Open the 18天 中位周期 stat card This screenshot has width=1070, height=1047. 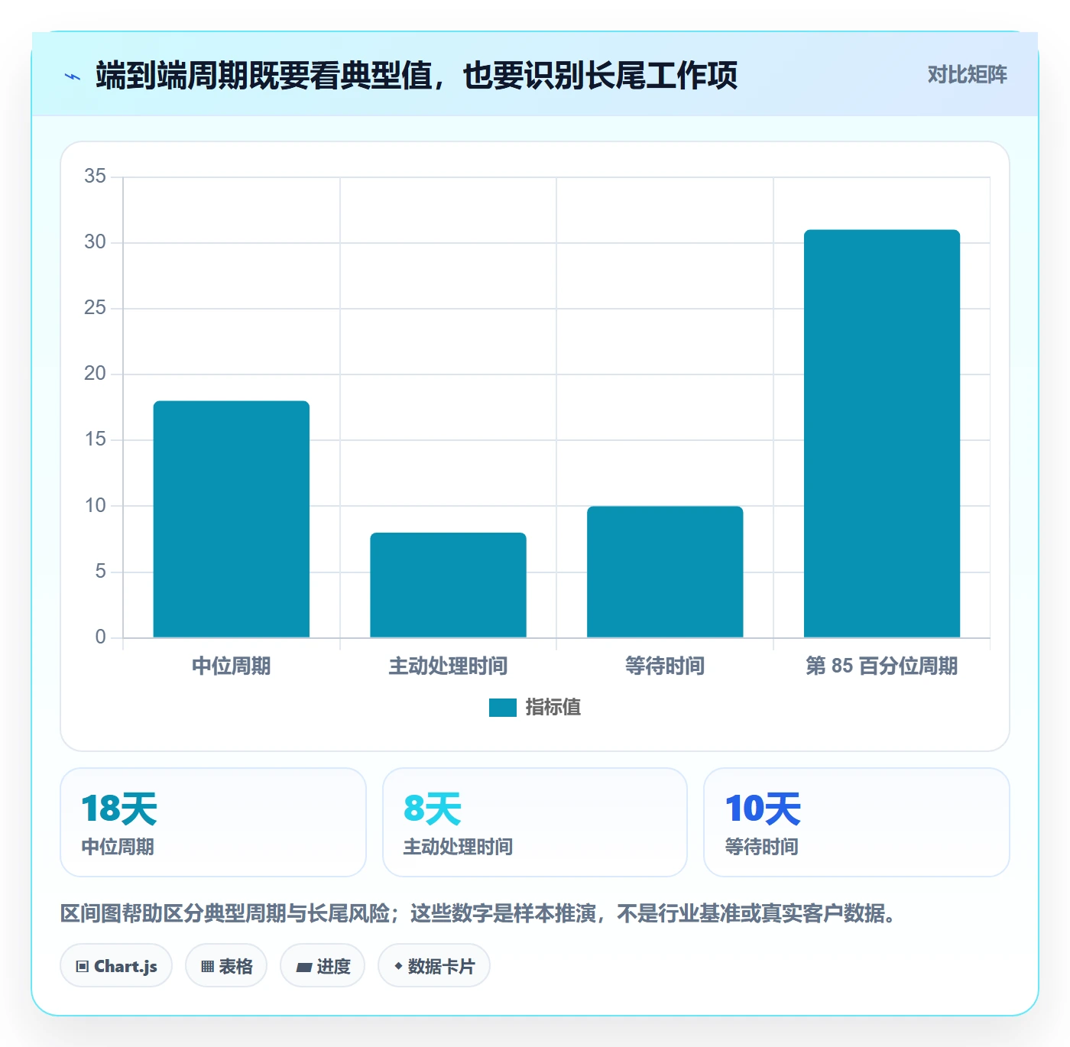(213, 822)
